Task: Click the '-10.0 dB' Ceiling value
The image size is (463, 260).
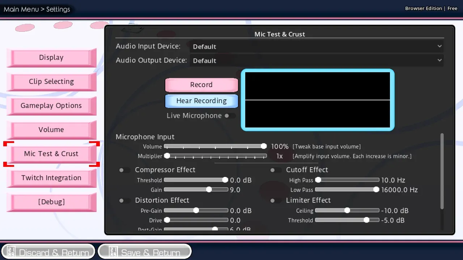Action: click(x=395, y=211)
